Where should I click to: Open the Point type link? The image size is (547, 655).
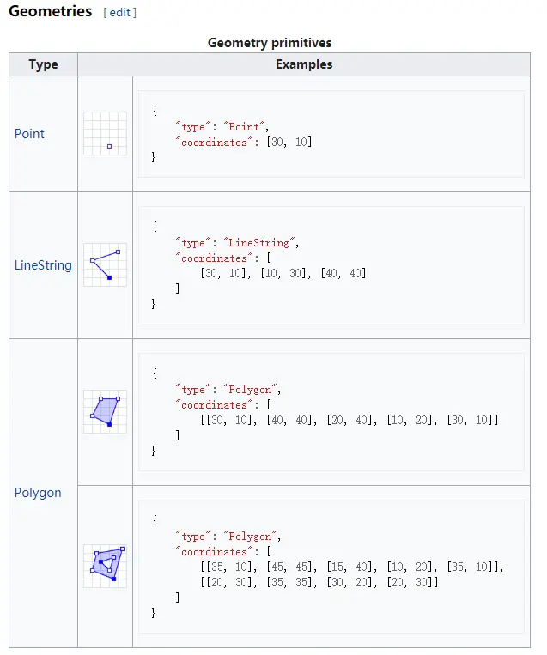[x=29, y=134]
